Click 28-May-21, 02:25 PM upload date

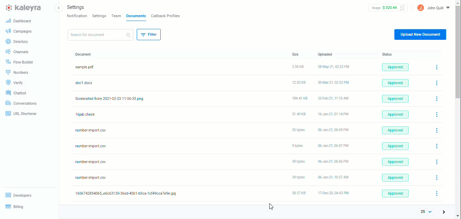click(x=334, y=67)
